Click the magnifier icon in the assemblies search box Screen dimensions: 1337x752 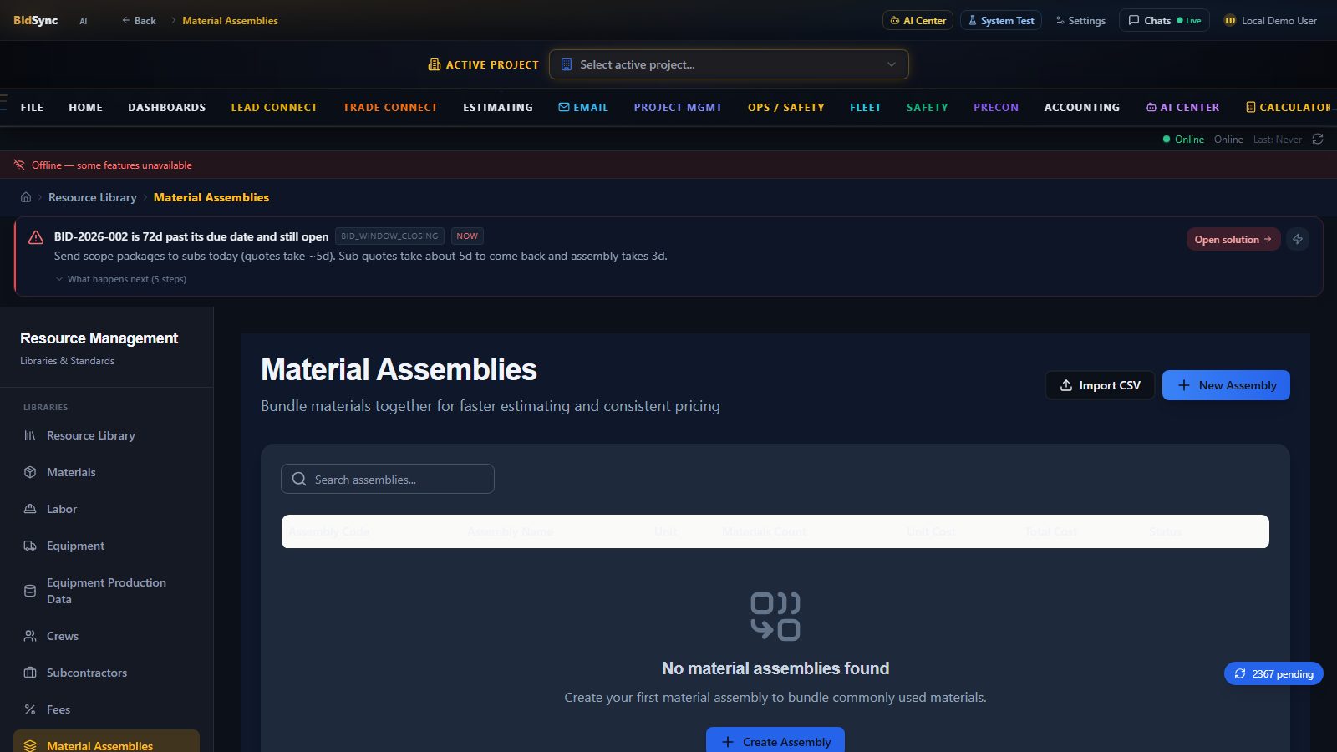299,479
